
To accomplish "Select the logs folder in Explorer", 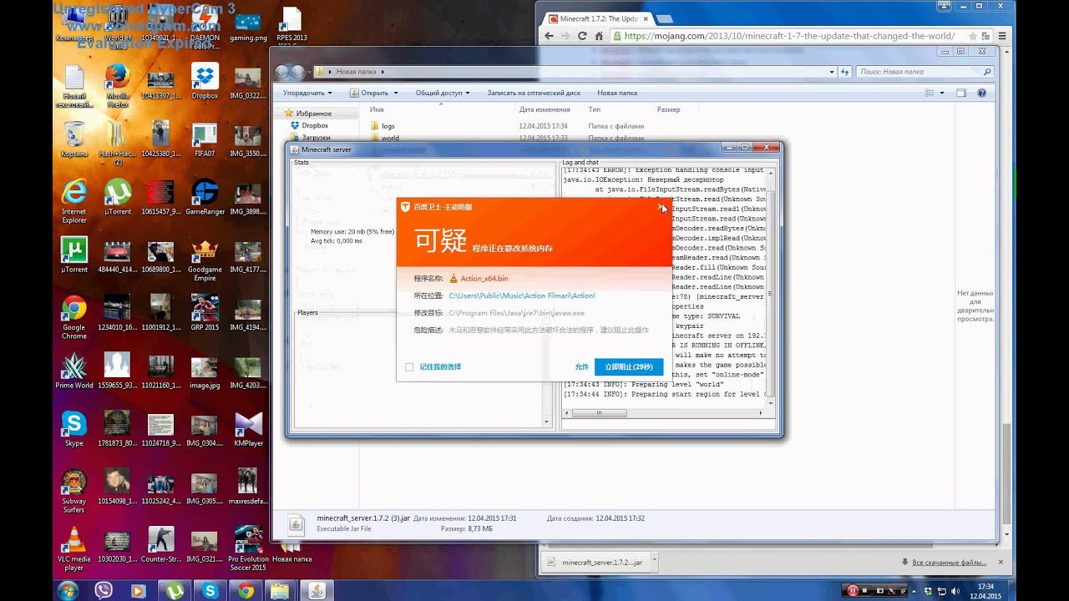I will tap(388, 126).
